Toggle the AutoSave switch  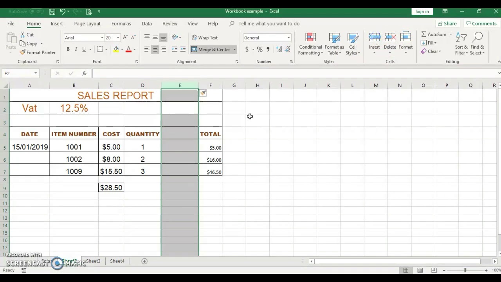pyautogui.click(x=36, y=12)
